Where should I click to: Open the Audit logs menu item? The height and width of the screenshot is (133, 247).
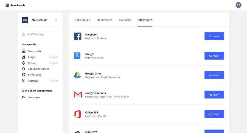click(33, 81)
